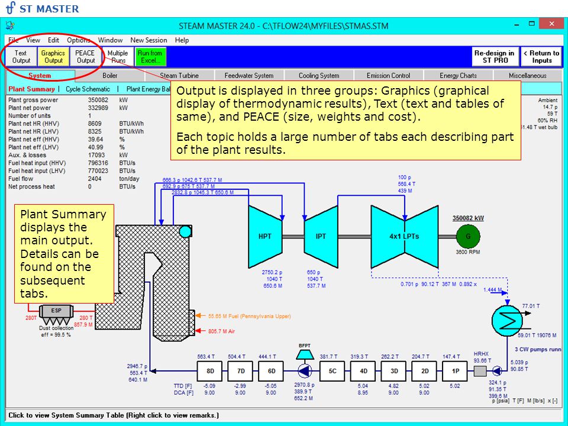Choose New Session from the menu bar

point(149,40)
